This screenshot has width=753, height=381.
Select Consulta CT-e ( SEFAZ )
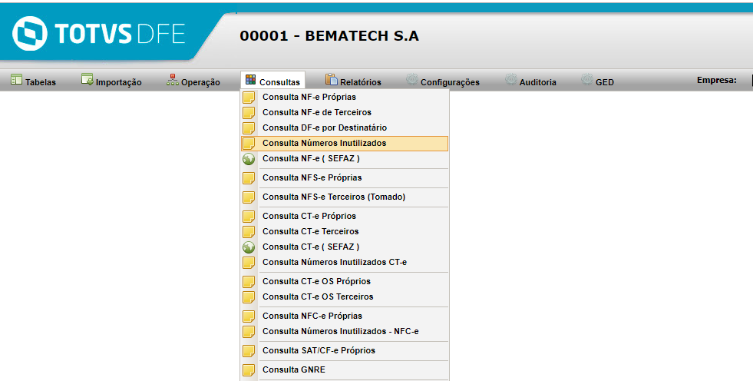coord(345,247)
